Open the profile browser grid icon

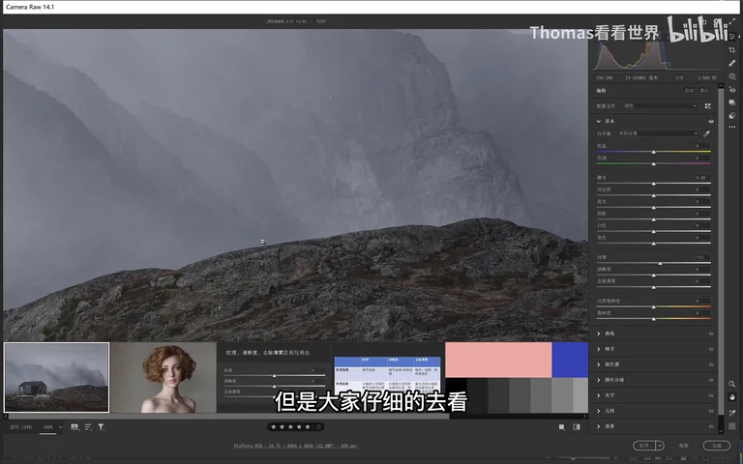coord(708,106)
